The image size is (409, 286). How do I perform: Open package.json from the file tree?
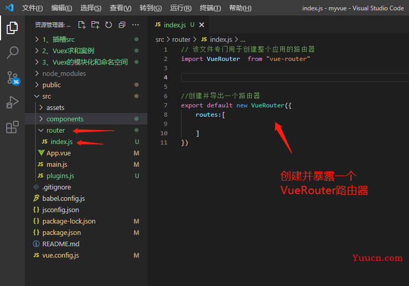[x=62, y=232]
